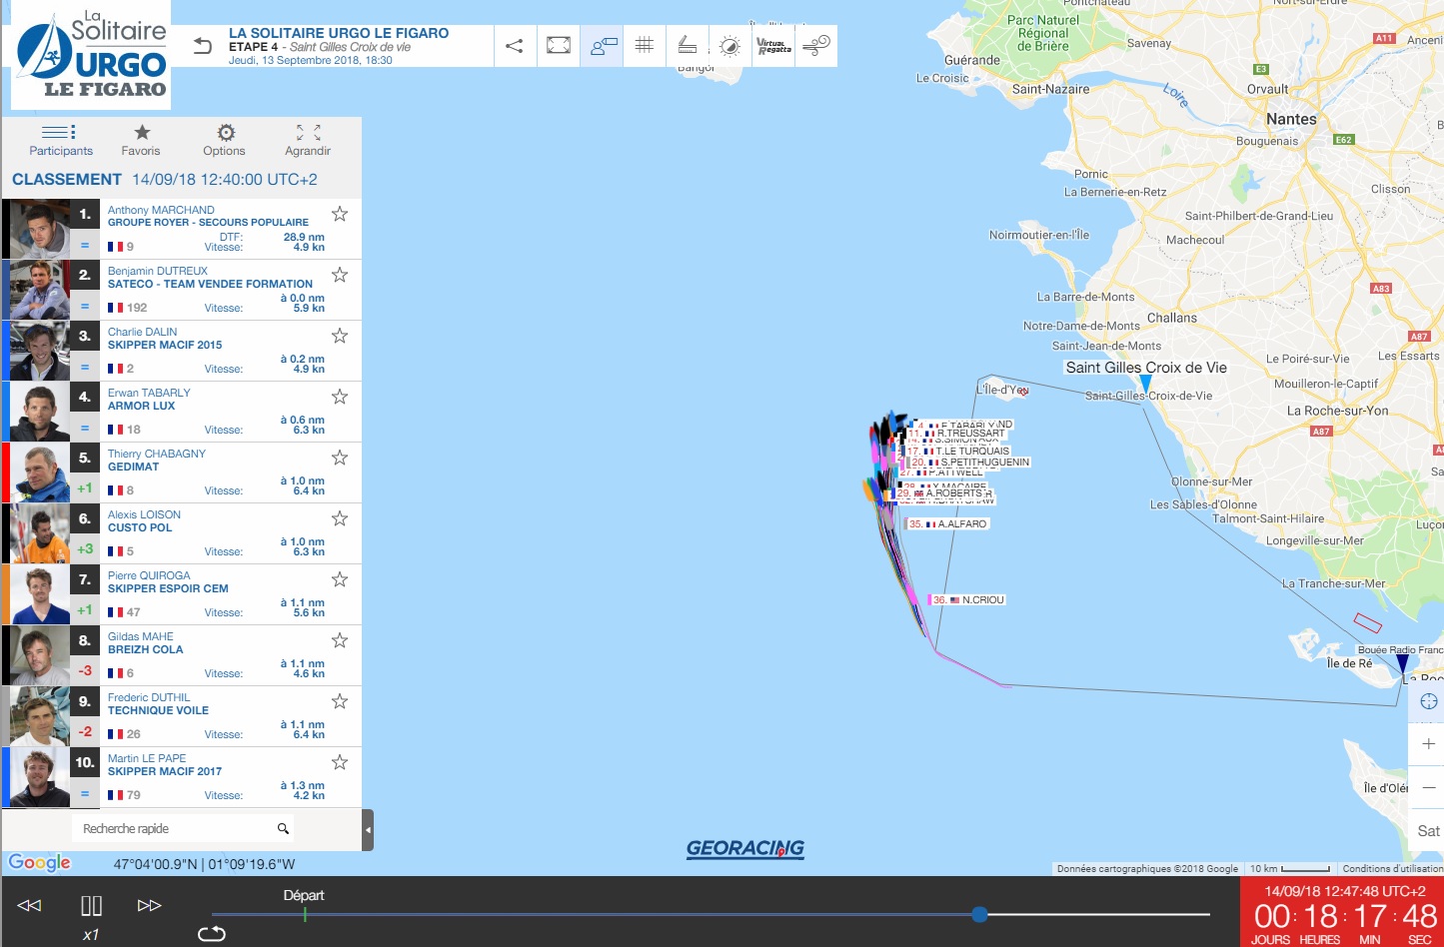The width and height of the screenshot is (1444, 947).
Task: Click the T.LE TURQUAIS boat label
Action: click(958, 451)
